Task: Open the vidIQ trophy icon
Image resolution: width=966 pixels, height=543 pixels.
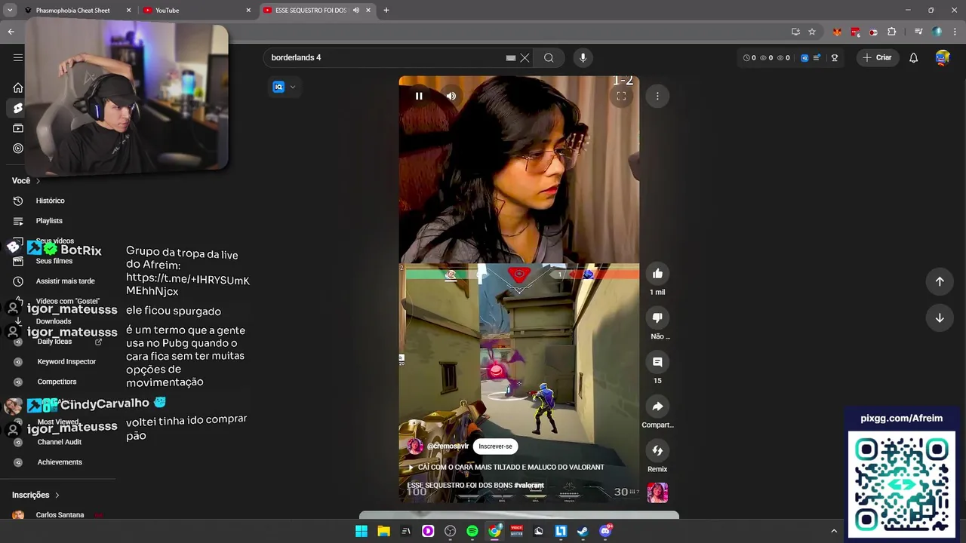Action: pyautogui.click(x=834, y=57)
